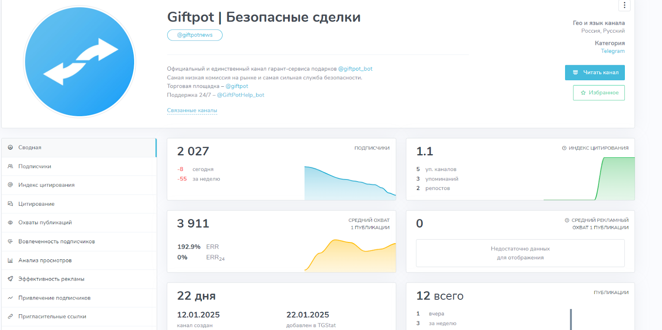Click the eye icon beside Охваты публикаций

click(10, 223)
